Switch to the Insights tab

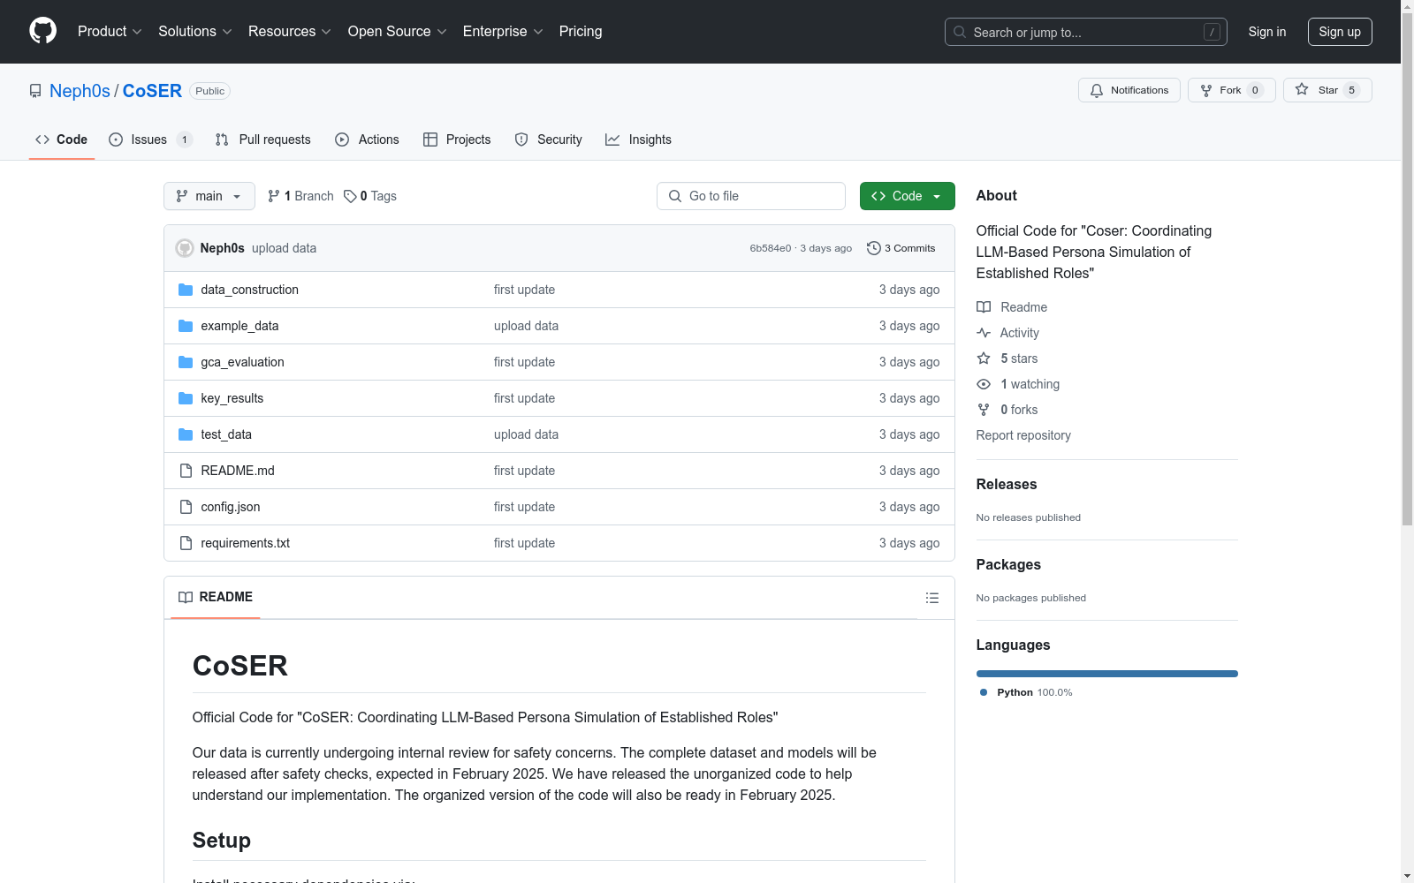coord(638,140)
